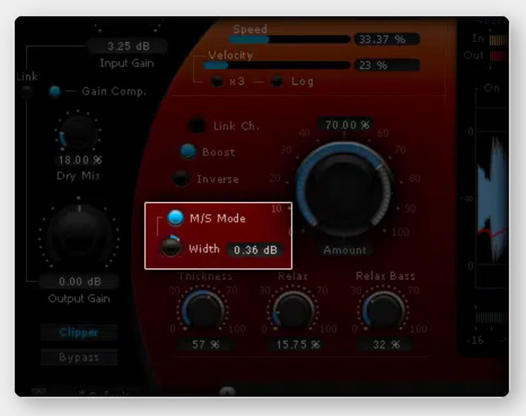
Task: Toggle the Boost button
Action: click(x=188, y=151)
